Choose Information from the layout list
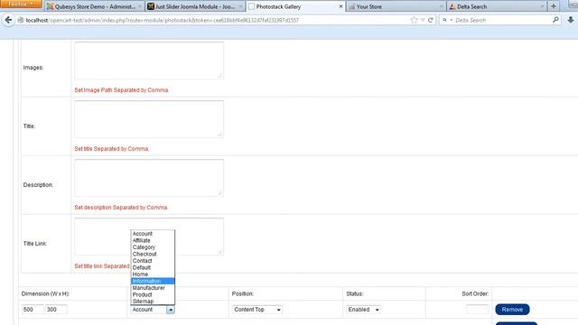 tap(153, 281)
